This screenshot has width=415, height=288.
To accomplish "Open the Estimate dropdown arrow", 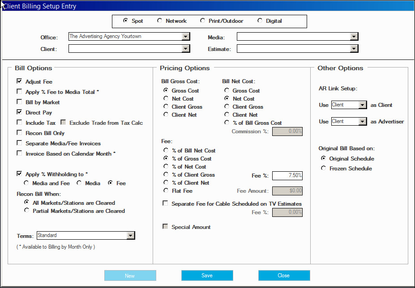I will [x=354, y=49].
